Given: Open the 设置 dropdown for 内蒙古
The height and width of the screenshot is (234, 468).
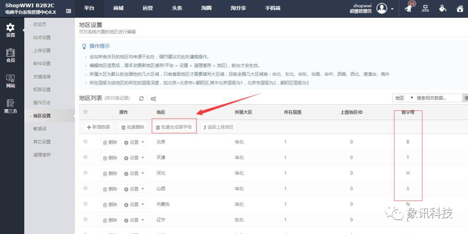Looking at the screenshot, I should [x=134, y=205].
